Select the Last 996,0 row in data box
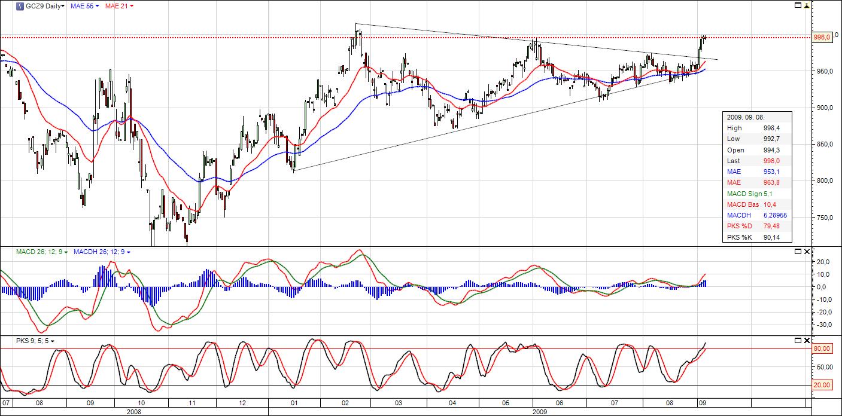This screenshot has width=842, height=416. coord(758,161)
